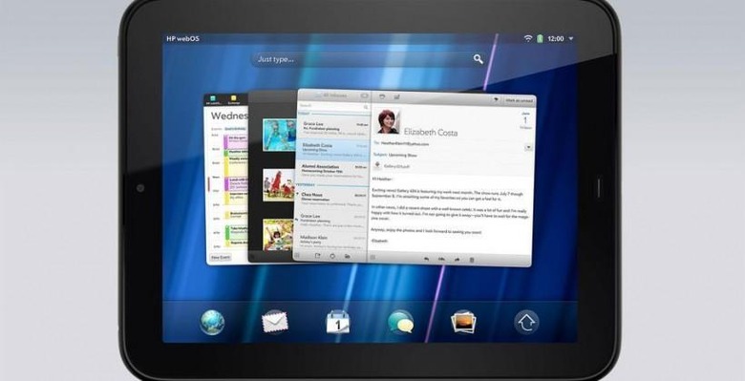
Task: Open the people in red photo thumbnail
Action: (x=279, y=185)
